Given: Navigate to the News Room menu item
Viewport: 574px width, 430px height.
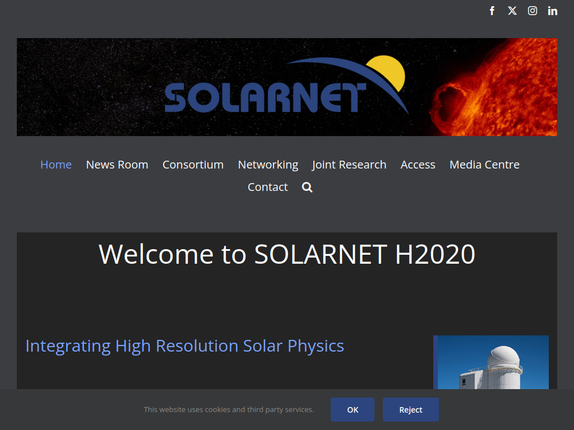Looking at the screenshot, I should 117,164.
